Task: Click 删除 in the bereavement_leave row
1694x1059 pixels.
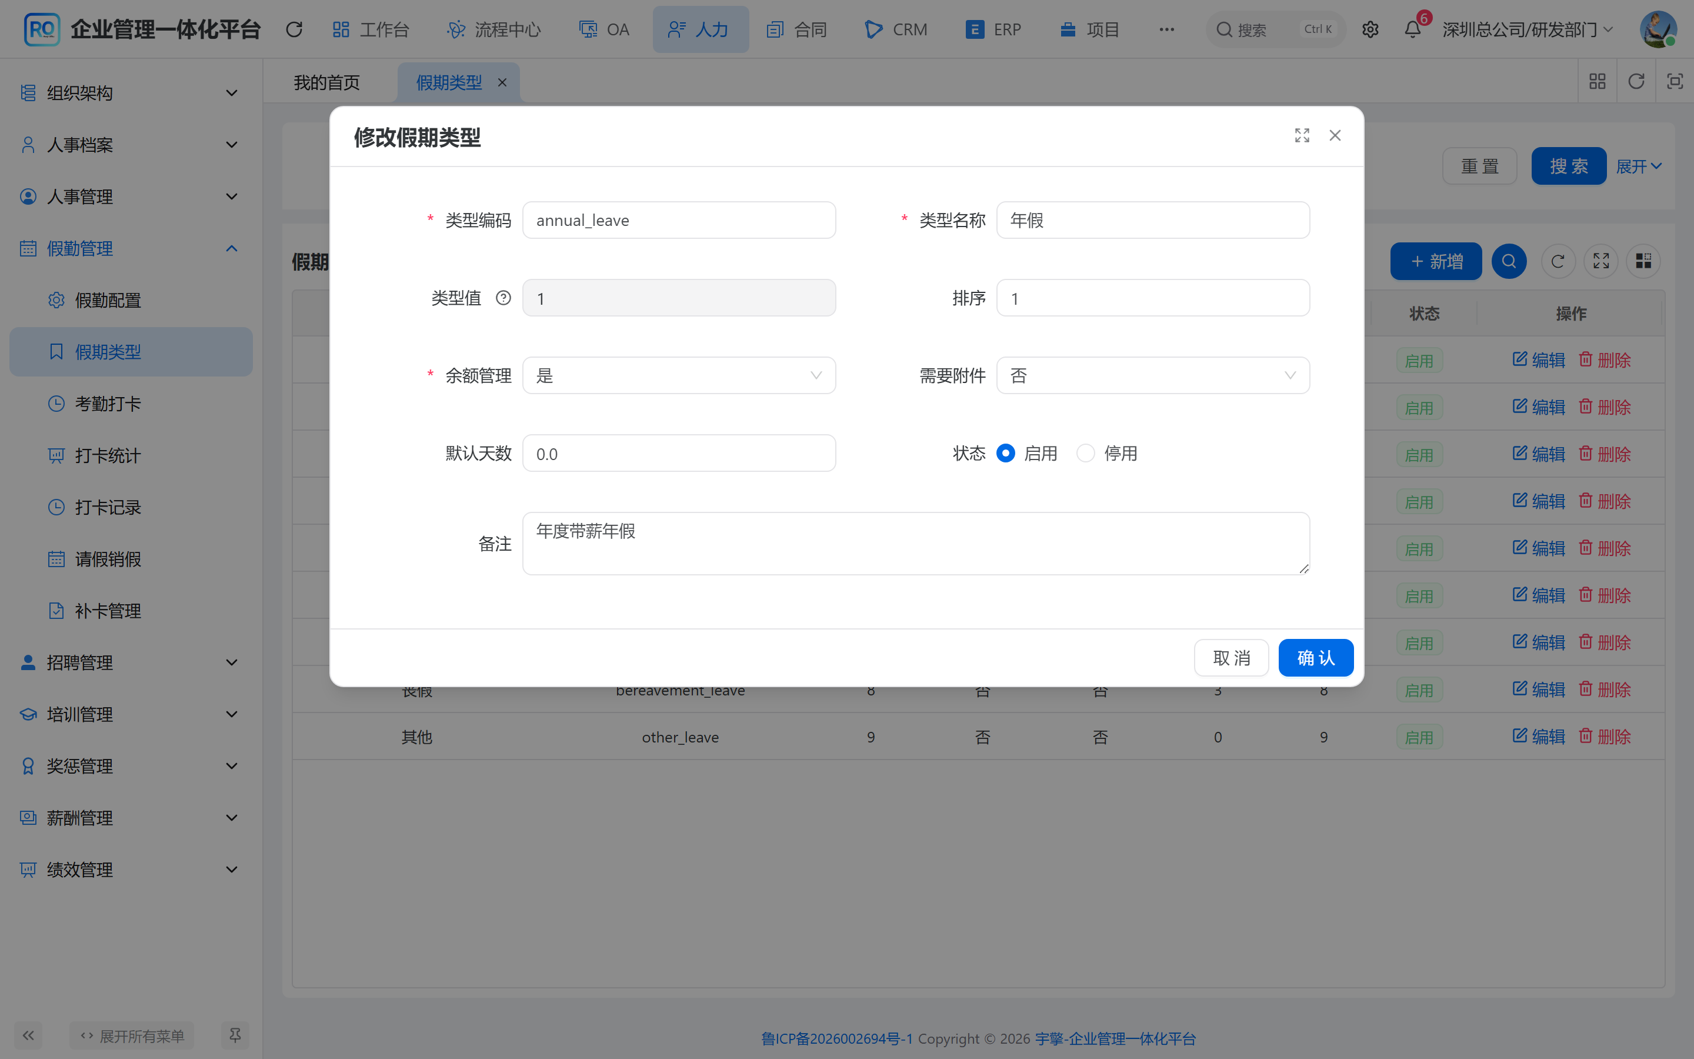Action: (x=1605, y=690)
